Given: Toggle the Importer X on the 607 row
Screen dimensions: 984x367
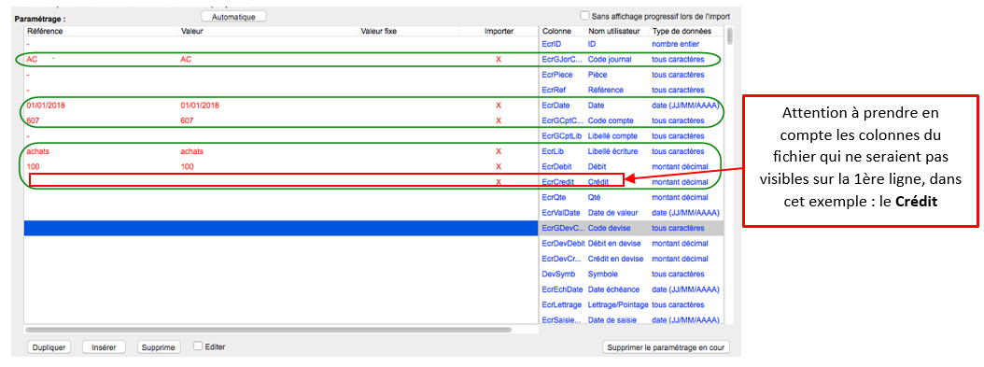Looking at the screenshot, I should [x=499, y=120].
